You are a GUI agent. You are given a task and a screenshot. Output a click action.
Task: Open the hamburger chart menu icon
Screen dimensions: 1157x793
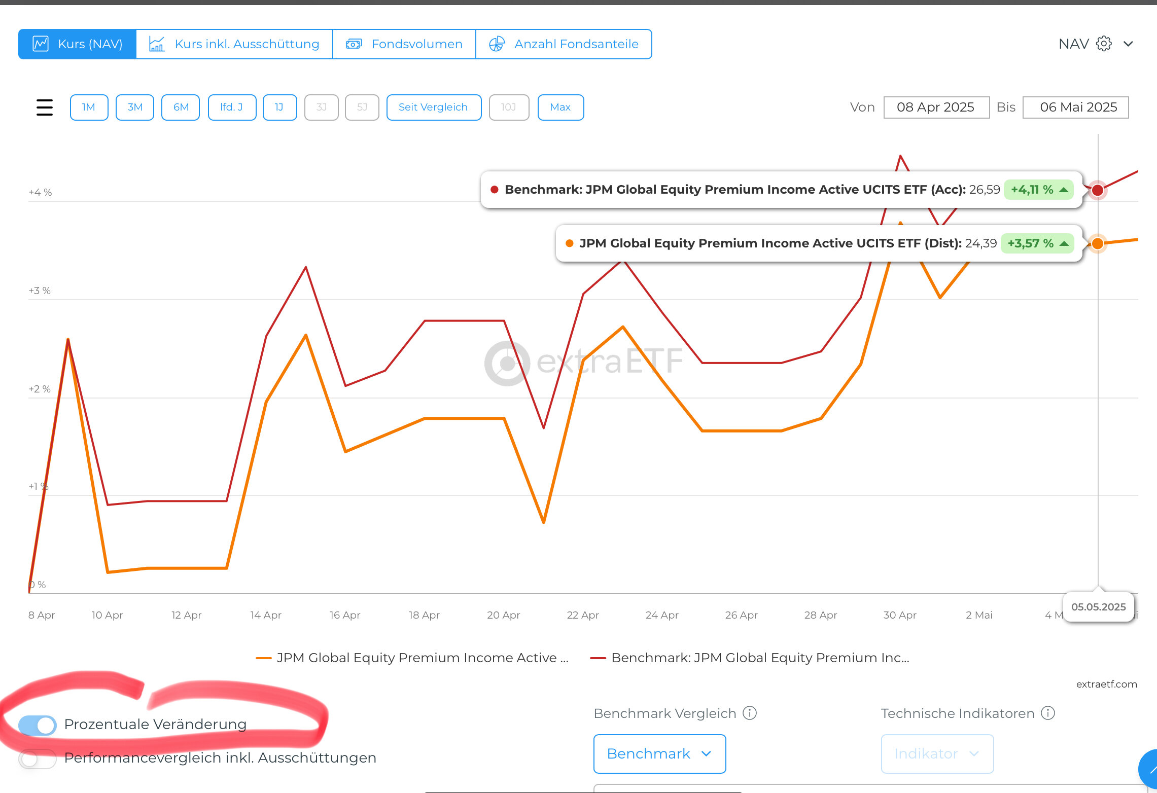click(x=45, y=107)
